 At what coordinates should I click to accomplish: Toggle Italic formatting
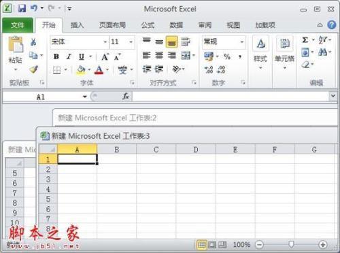tap(69, 56)
